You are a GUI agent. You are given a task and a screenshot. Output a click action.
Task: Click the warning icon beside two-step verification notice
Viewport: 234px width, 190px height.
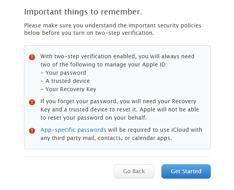pos(32,57)
